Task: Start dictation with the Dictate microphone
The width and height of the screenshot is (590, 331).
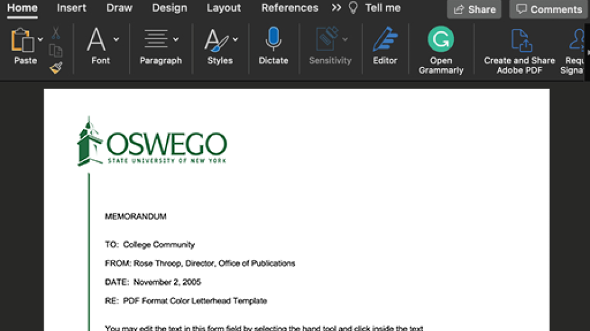Action: pyautogui.click(x=273, y=39)
